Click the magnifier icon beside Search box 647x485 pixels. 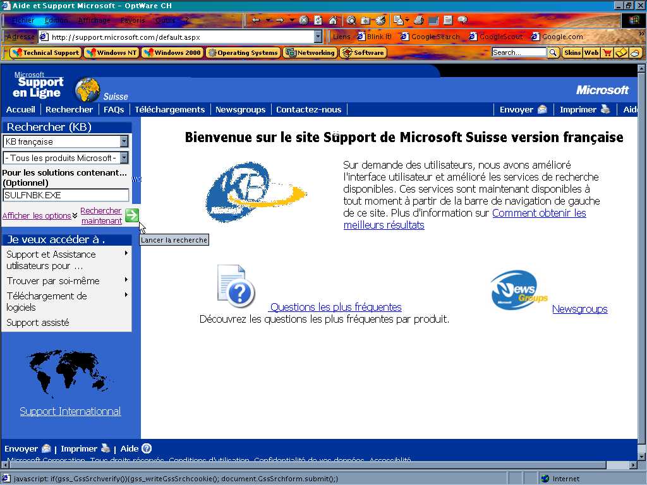coord(553,52)
